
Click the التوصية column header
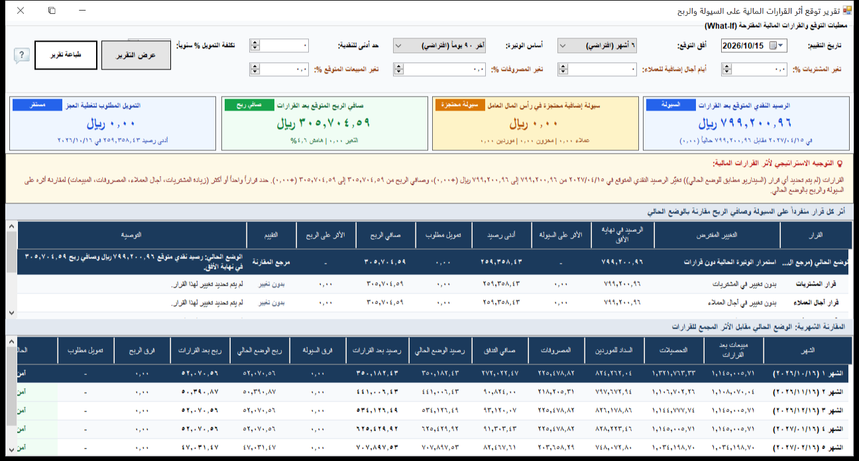point(132,235)
